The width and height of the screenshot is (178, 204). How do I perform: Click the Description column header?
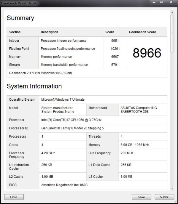(49, 32)
